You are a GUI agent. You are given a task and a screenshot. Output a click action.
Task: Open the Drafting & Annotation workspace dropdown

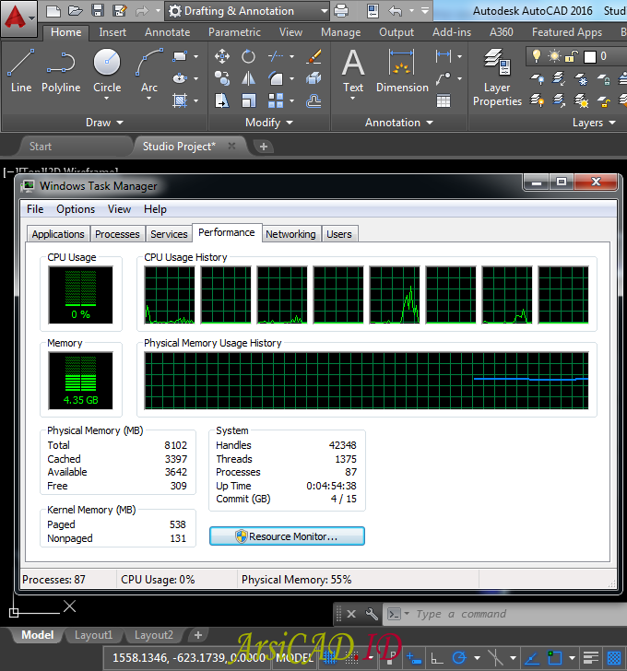324,11
